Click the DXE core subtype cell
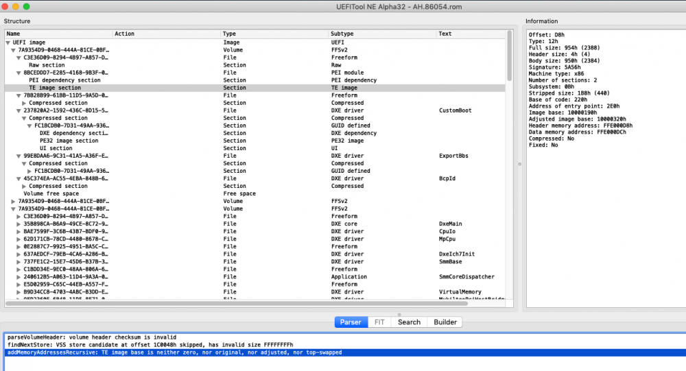This screenshot has width=686, height=371. coord(344,224)
